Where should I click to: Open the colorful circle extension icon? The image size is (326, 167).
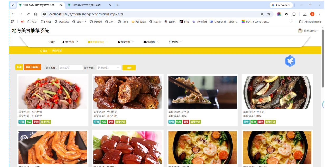click(x=279, y=14)
